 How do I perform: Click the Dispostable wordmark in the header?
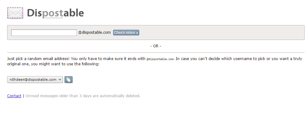click(x=55, y=13)
